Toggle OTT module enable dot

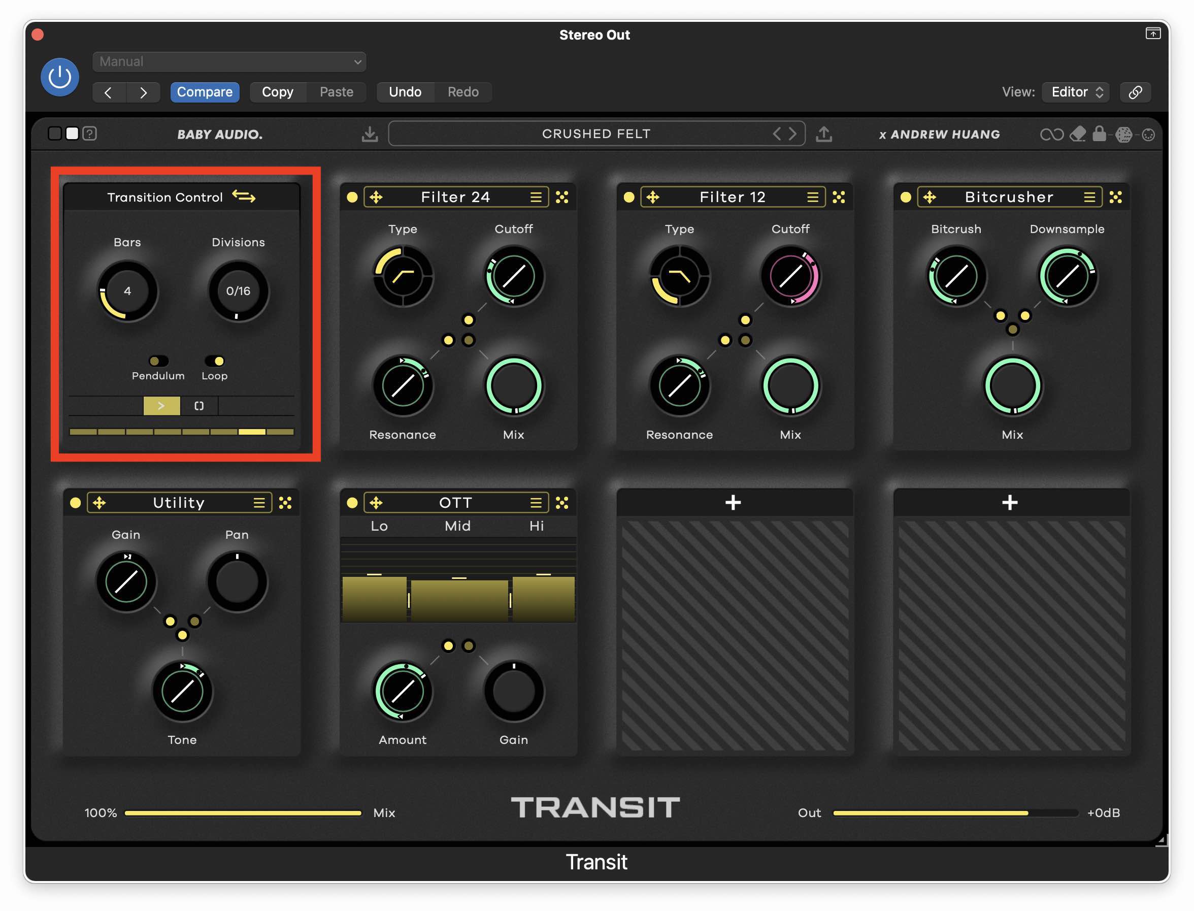(x=352, y=503)
